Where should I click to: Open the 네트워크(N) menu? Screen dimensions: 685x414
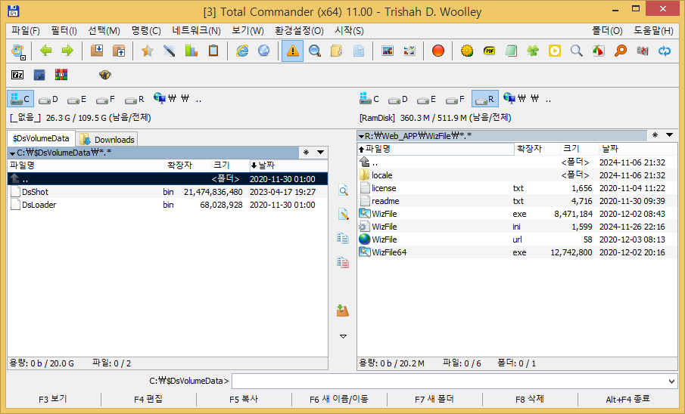click(196, 30)
